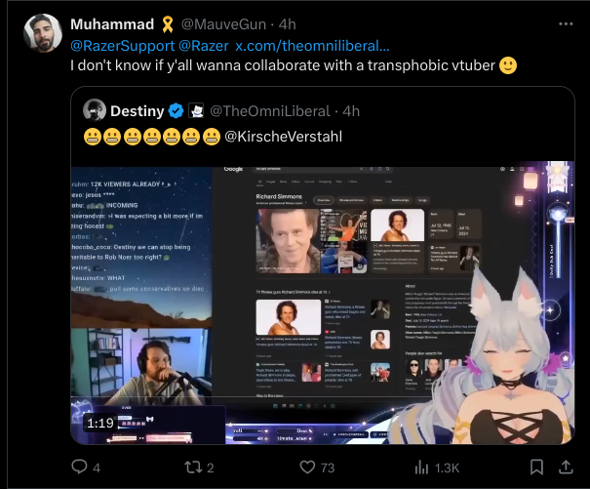The image size is (590, 489).
Task: Open view analytics bar chart icon
Action: [421, 468]
